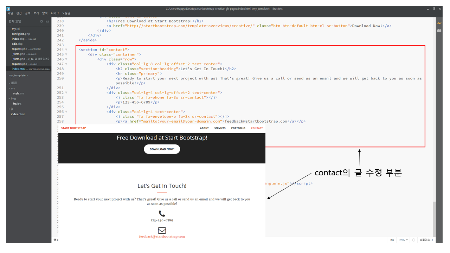Image resolution: width=450 pixels, height=253 pixels.
Task: Expand the js folder
Action: click(11, 109)
